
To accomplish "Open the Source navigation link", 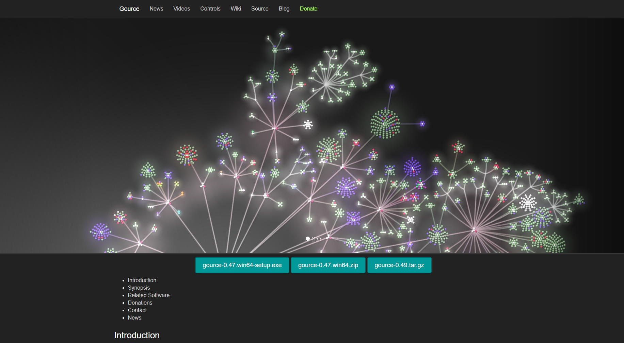I will 260,9.
